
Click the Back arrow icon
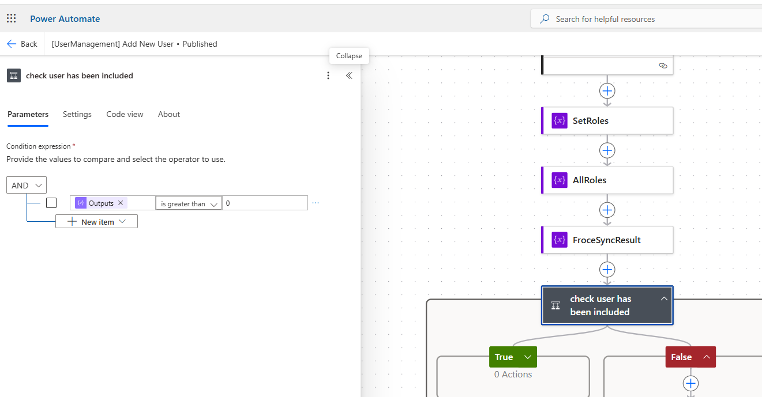(x=12, y=44)
